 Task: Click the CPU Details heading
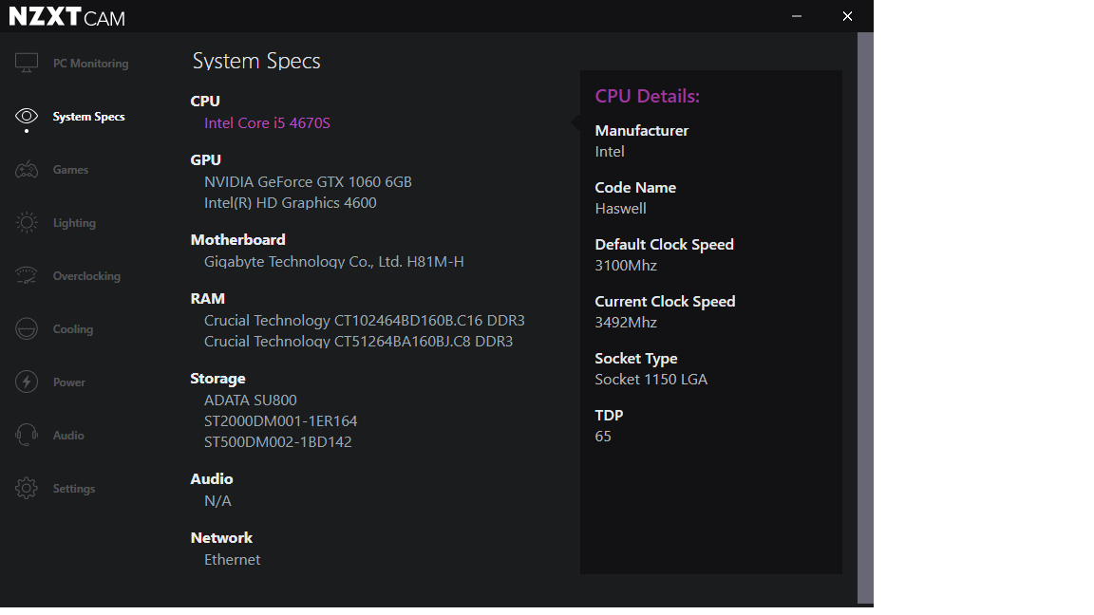click(x=647, y=96)
